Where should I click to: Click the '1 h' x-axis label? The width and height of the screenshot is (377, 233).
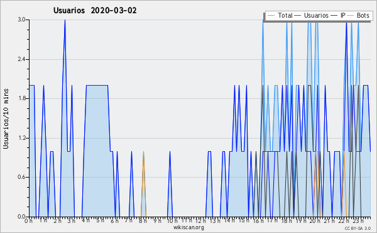click(43, 220)
